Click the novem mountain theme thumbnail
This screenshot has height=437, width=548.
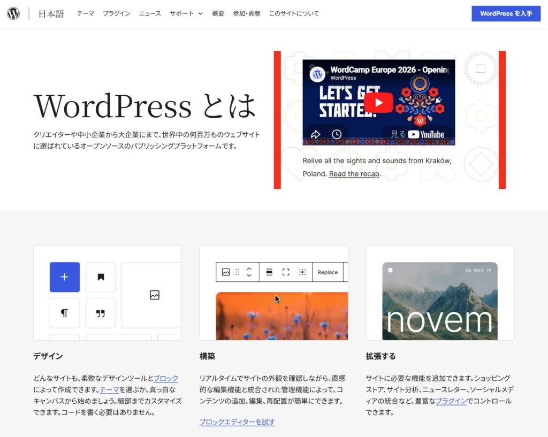(440, 301)
